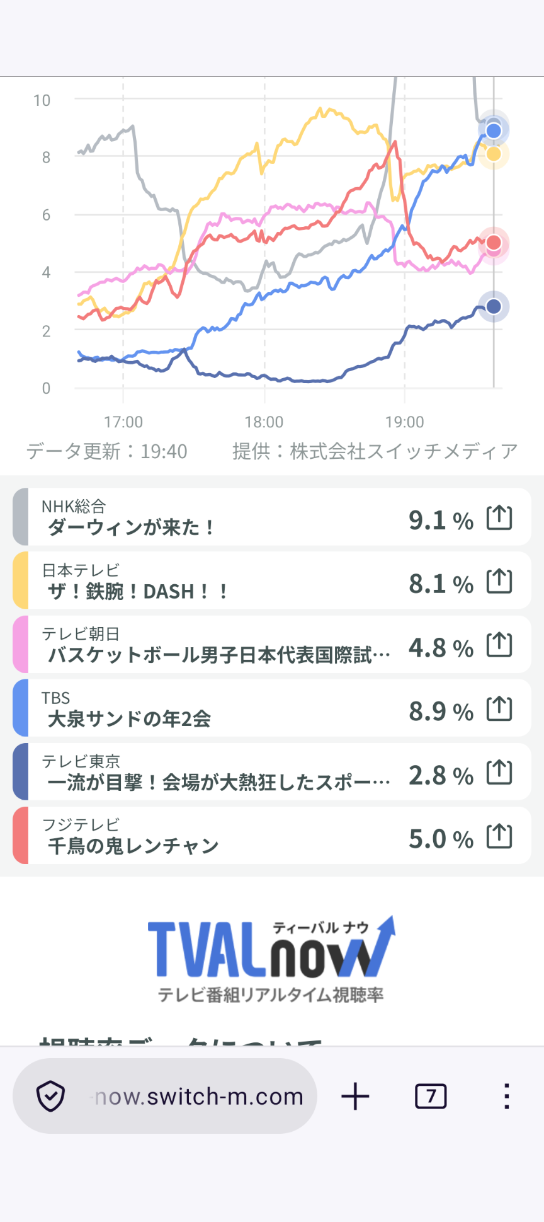Tap share icon for フジテレビ 千鳥の鬼レンチャン
Screen dimensions: 544x1222
coord(499,836)
